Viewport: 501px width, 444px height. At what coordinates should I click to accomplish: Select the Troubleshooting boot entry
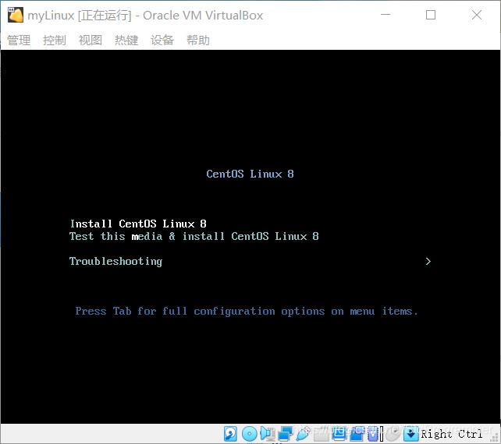(x=115, y=262)
